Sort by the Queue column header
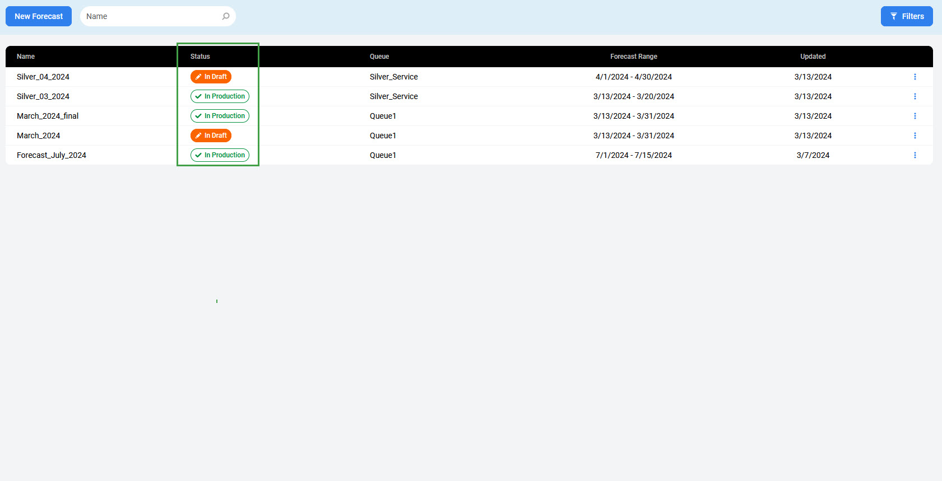 (x=379, y=57)
